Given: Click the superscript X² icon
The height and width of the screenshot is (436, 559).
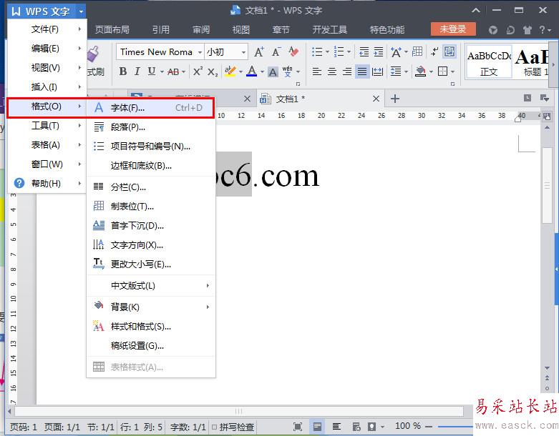Looking at the screenshot, I should [198, 71].
